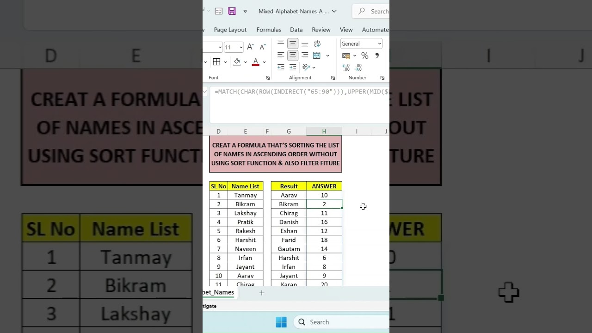Screen dimensions: 592x333
Task: Select the red instruction title box
Action: (276, 154)
